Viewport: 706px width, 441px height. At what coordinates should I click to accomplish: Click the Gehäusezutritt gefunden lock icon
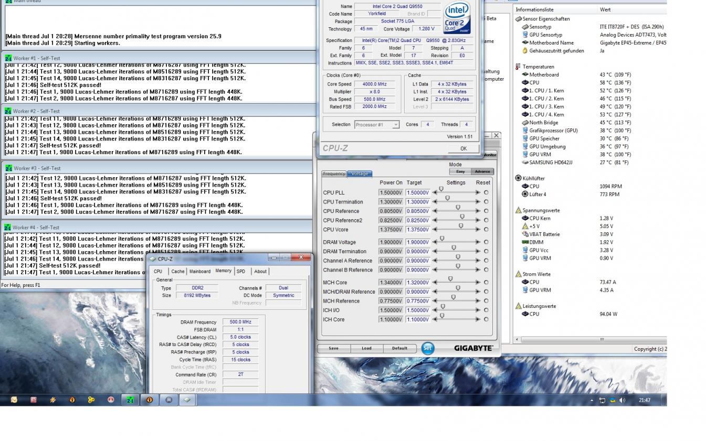525,51
